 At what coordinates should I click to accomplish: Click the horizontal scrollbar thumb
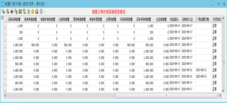(166, 95)
